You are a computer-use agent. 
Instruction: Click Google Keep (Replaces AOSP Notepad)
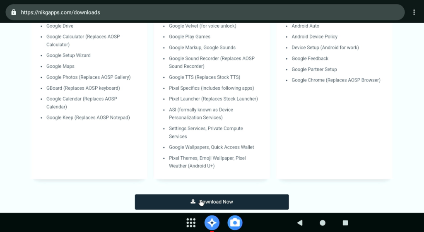pos(88,117)
